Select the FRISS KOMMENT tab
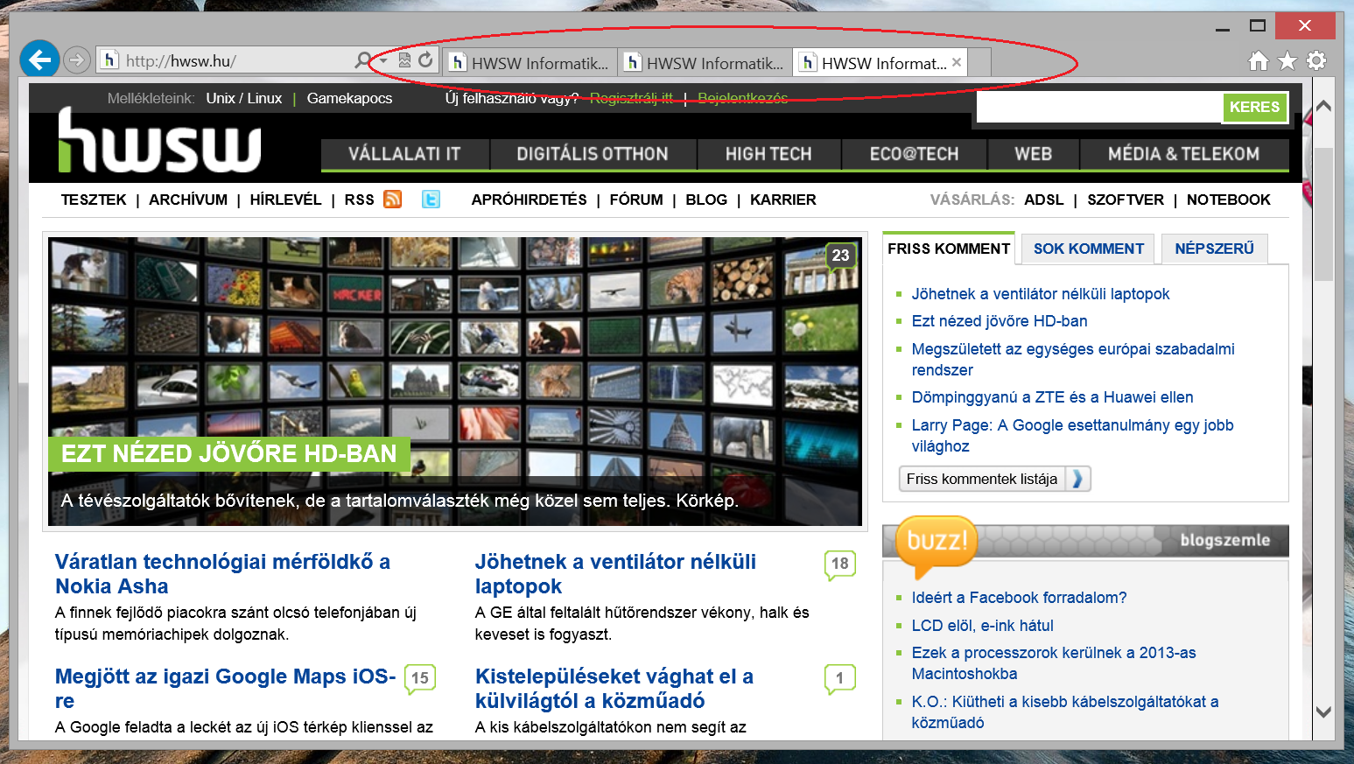The width and height of the screenshot is (1354, 764). click(949, 249)
